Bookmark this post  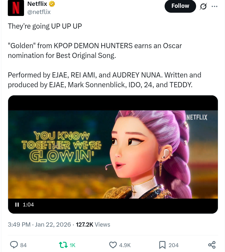162,245
